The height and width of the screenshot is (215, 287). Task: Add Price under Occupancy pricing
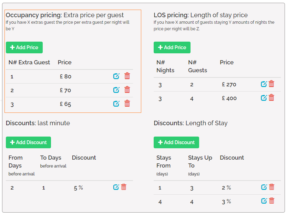pyautogui.click(x=24, y=47)
